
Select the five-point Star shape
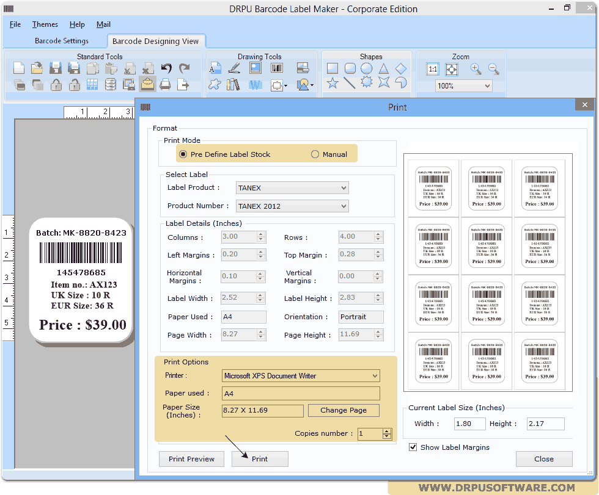tap(333, 83)
